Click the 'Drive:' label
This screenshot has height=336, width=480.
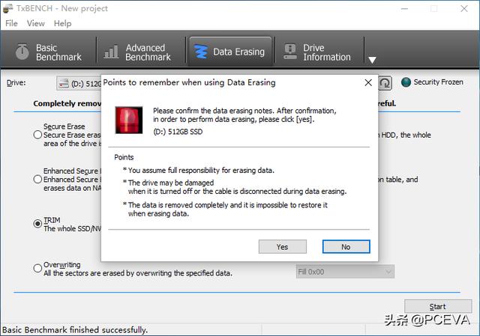16,83
